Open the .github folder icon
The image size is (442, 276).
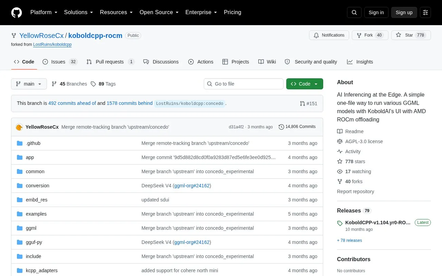tap(20, 143)
